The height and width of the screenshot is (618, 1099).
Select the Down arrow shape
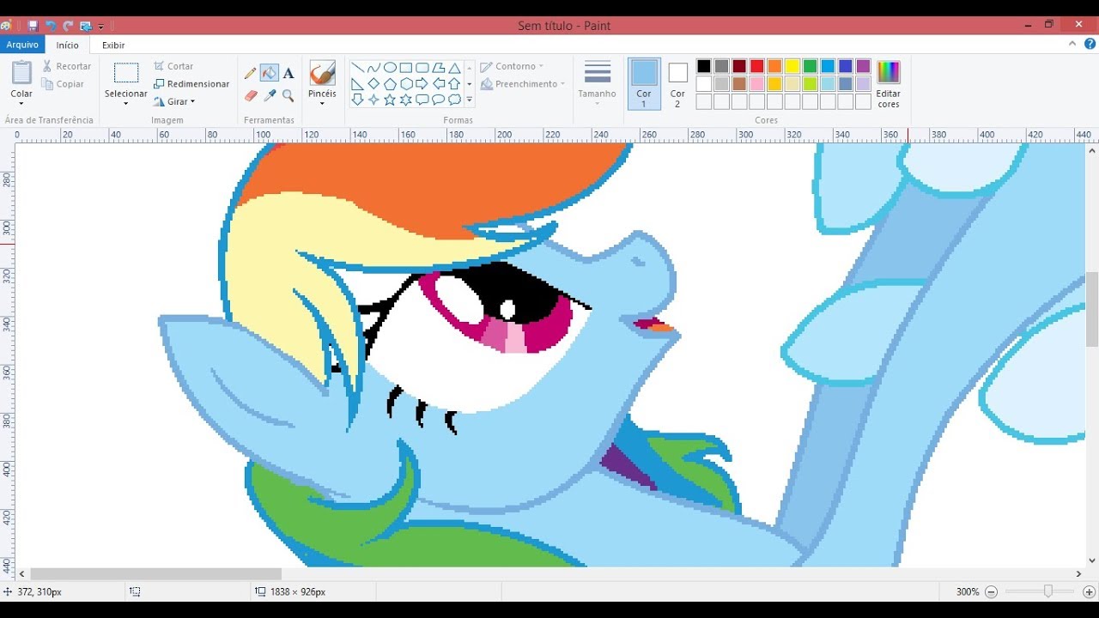357,100
